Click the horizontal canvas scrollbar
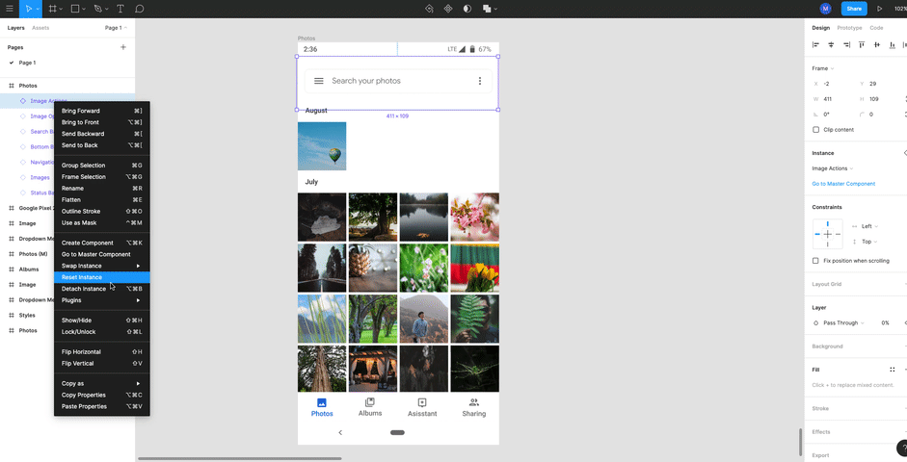This screenshot has width=907, height=462. 239,459
